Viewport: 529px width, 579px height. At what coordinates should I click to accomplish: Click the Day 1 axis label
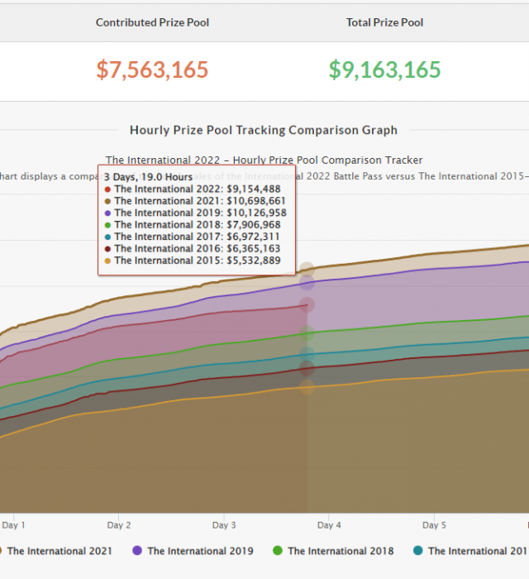[14, 525]
